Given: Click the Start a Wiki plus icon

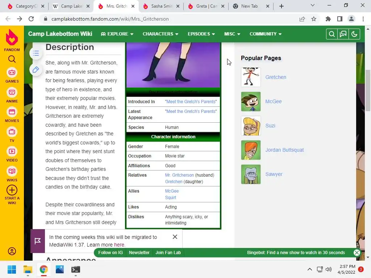Looking at the screenshot, I should tap(12, 190).
